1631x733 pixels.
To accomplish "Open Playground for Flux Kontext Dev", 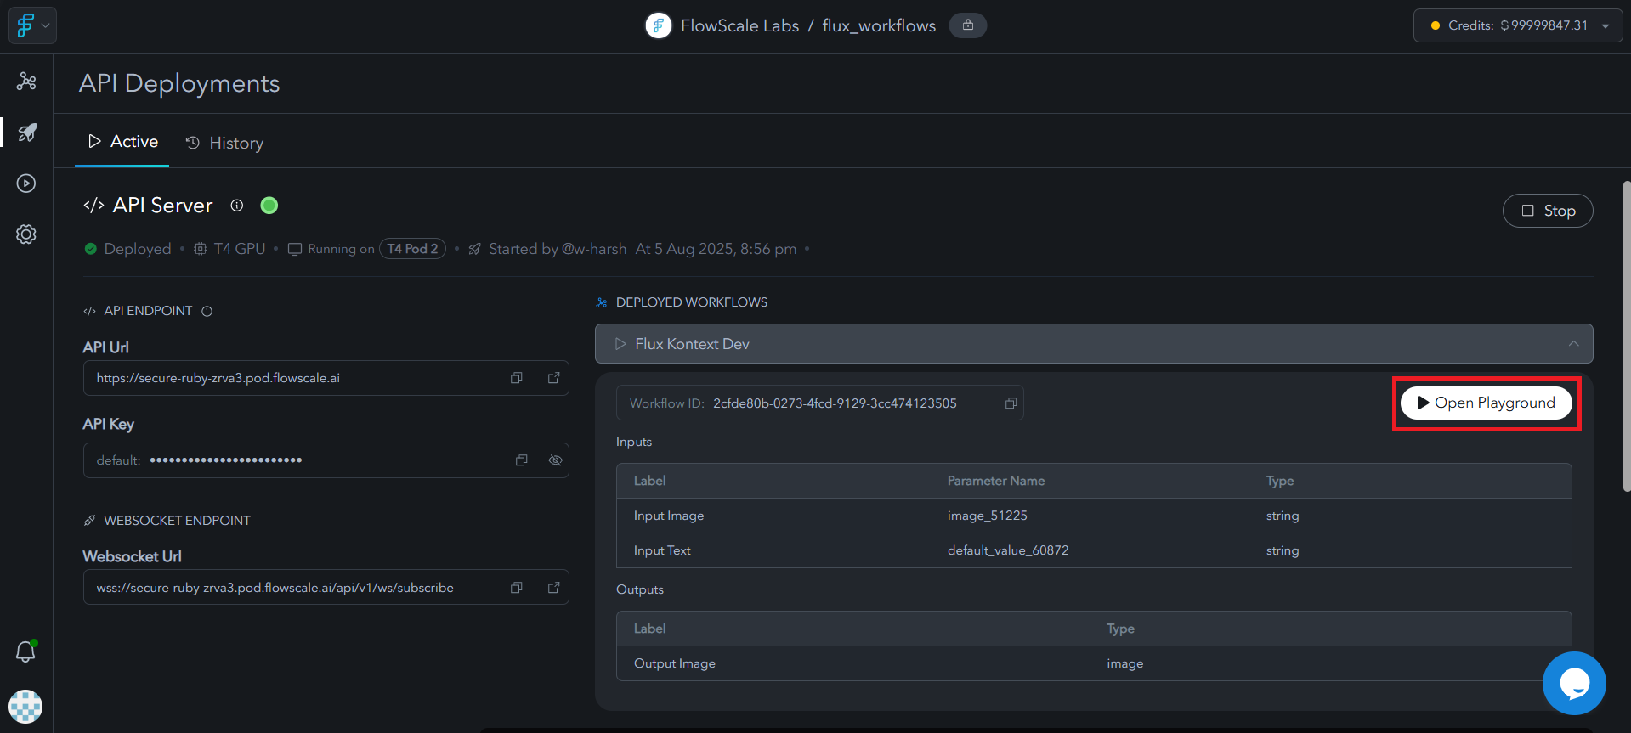I will (1487, 403).
